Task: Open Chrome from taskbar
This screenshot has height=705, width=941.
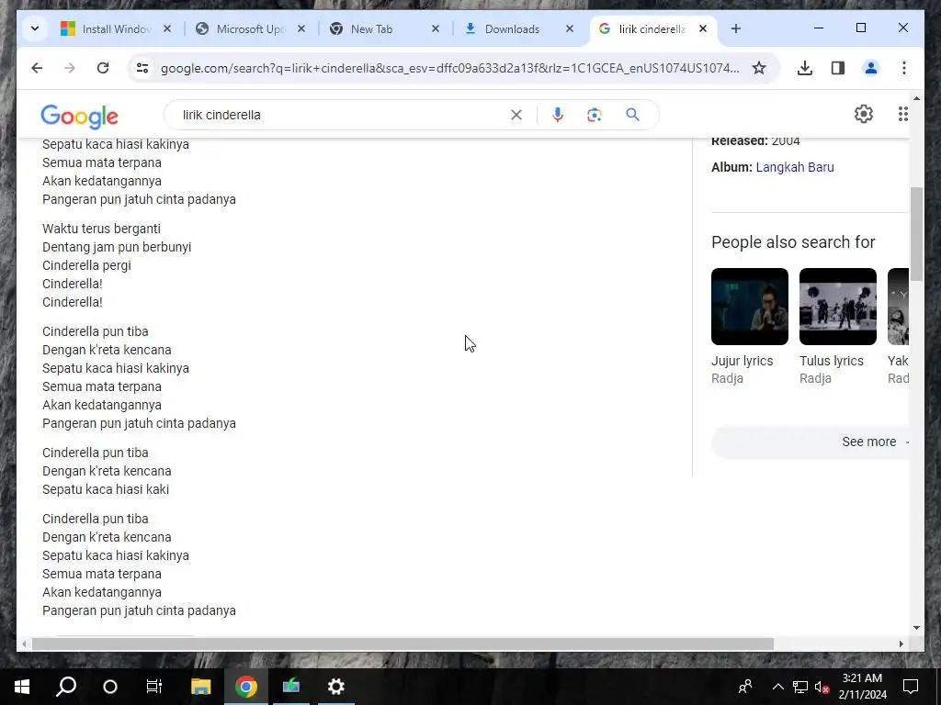Action: click(x=245, y=687)
